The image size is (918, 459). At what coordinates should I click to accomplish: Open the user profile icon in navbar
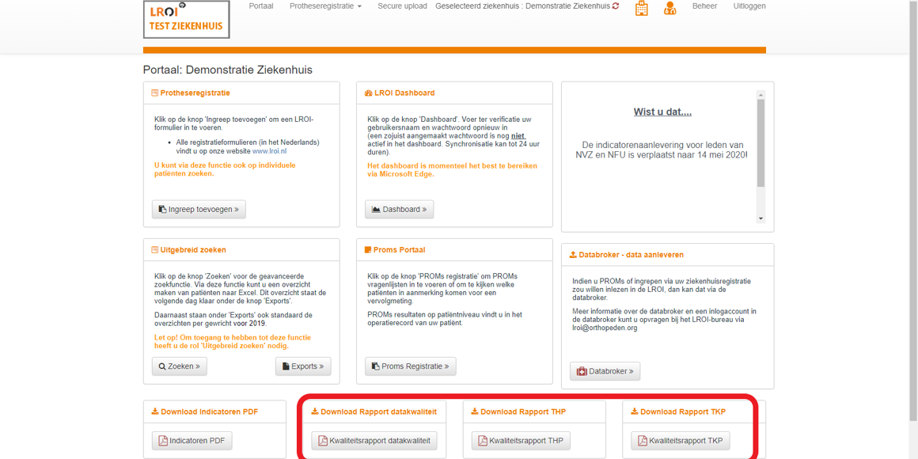click(x=670, y=9)
